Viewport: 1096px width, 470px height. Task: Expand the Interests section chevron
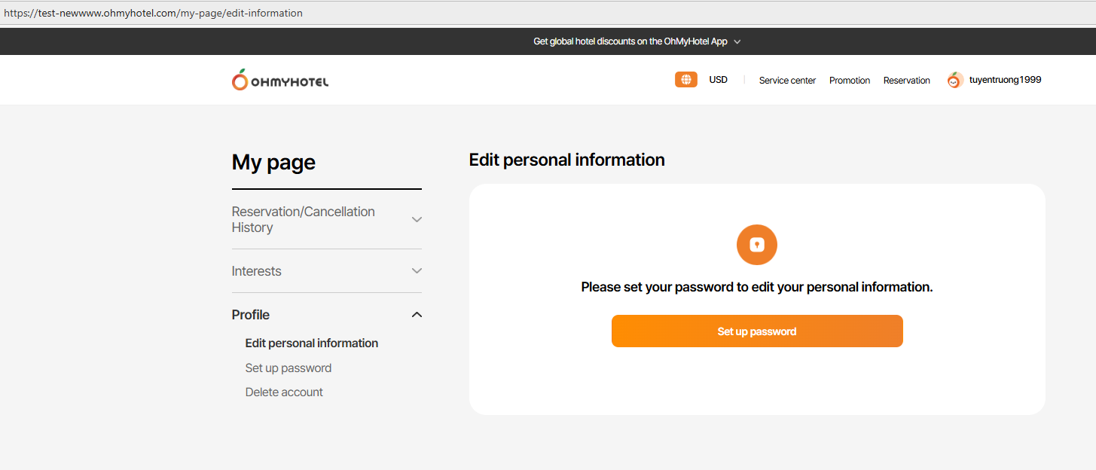click(417, 271)
